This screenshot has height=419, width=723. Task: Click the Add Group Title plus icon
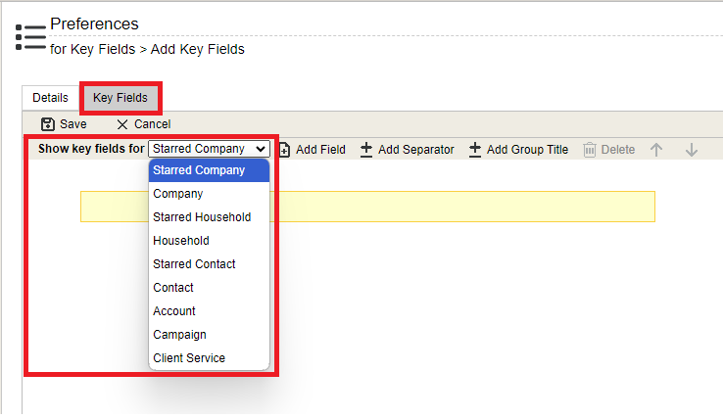pyautogui.click(x=475, y=150)
